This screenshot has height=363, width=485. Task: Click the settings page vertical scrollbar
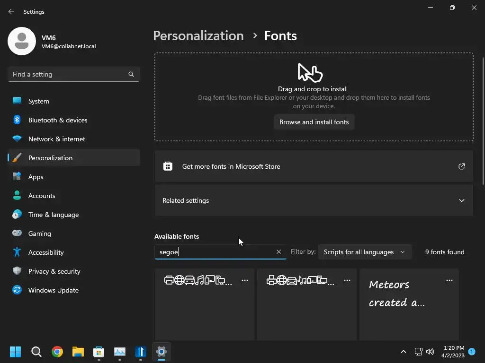click(483, 121)
